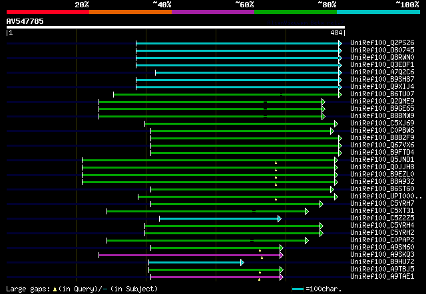Screen dimensions: 426x294
Task: Select the UniRef100_A9SKQ3 label
Action: 382,255
